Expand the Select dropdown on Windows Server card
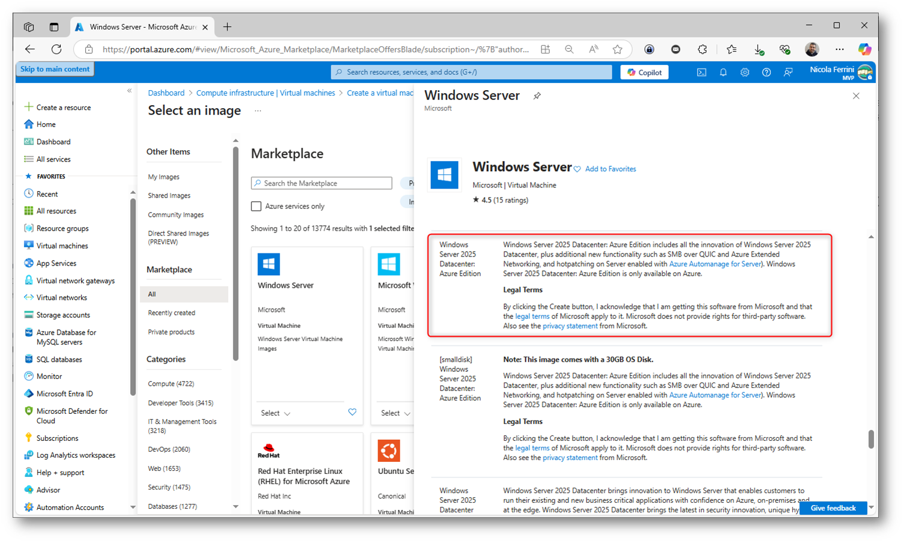Viewport: 904px width, 543px height. pyautogui.click(x=276, y=413)
